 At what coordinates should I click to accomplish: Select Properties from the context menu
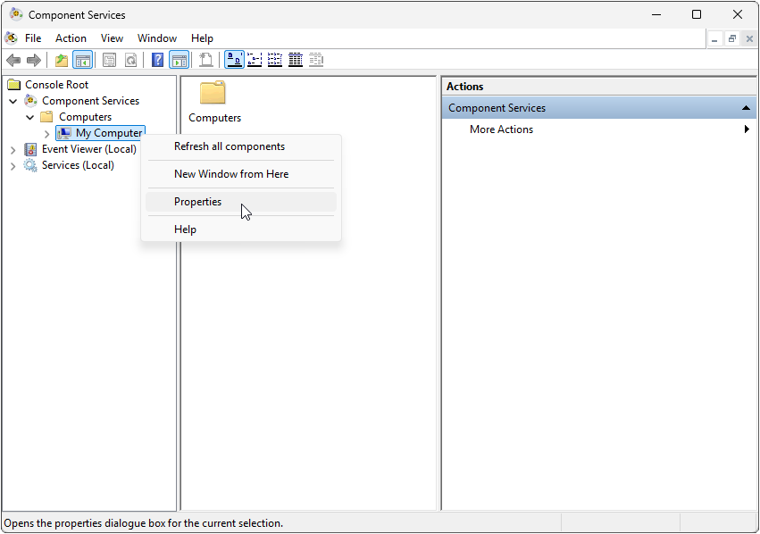[197, 201]
